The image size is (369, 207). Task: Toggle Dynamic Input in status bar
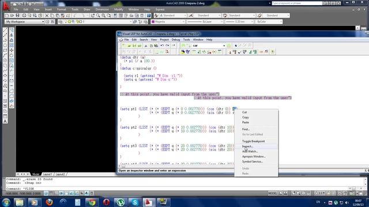[x=82, y=193]
